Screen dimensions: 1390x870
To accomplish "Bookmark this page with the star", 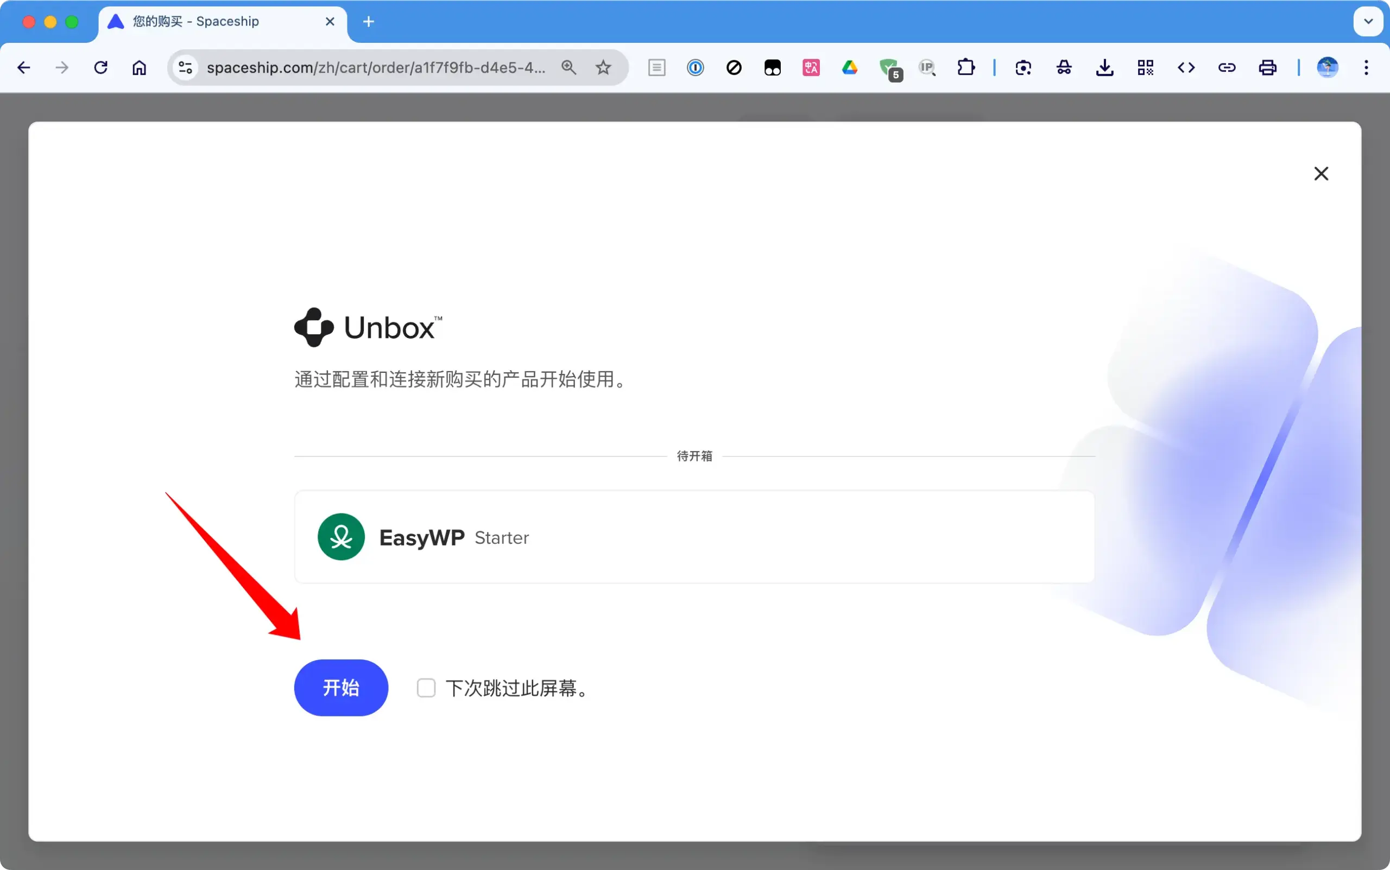I will coord(603,67).
